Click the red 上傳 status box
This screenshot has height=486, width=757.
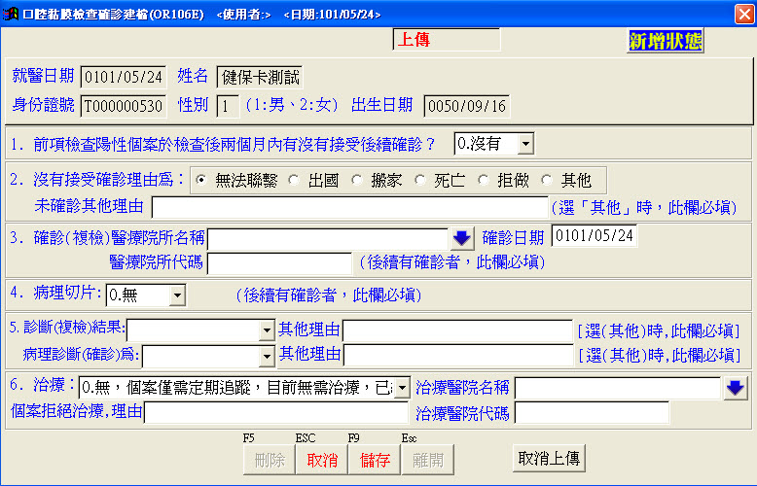click(x=447, y=40)
